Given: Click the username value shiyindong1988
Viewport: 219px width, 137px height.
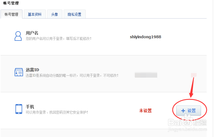Looking at the screenshot, I should click(x=145, y=37).
